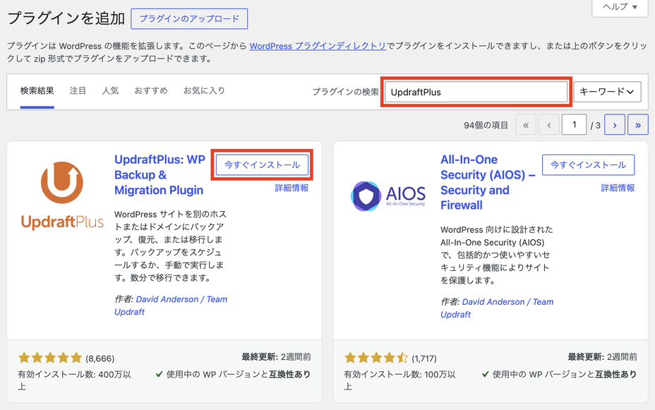655x410 pixels.
Task: Open the お気に入り tab
Action: pos(204,90)
